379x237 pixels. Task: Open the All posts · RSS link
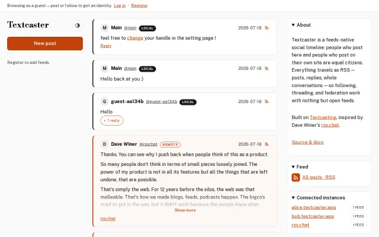[319, 177]
